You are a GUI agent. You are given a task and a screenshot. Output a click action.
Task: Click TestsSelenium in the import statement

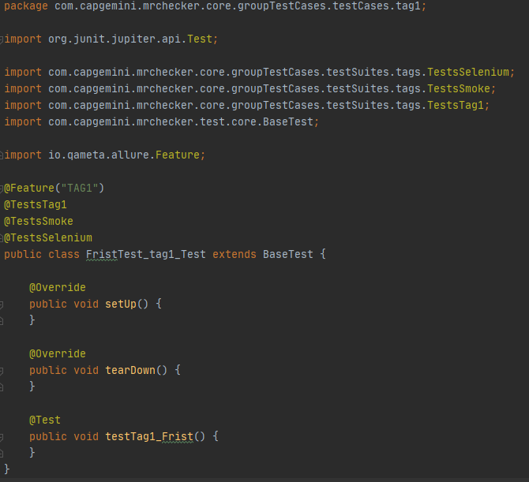(x=471, y=72)
